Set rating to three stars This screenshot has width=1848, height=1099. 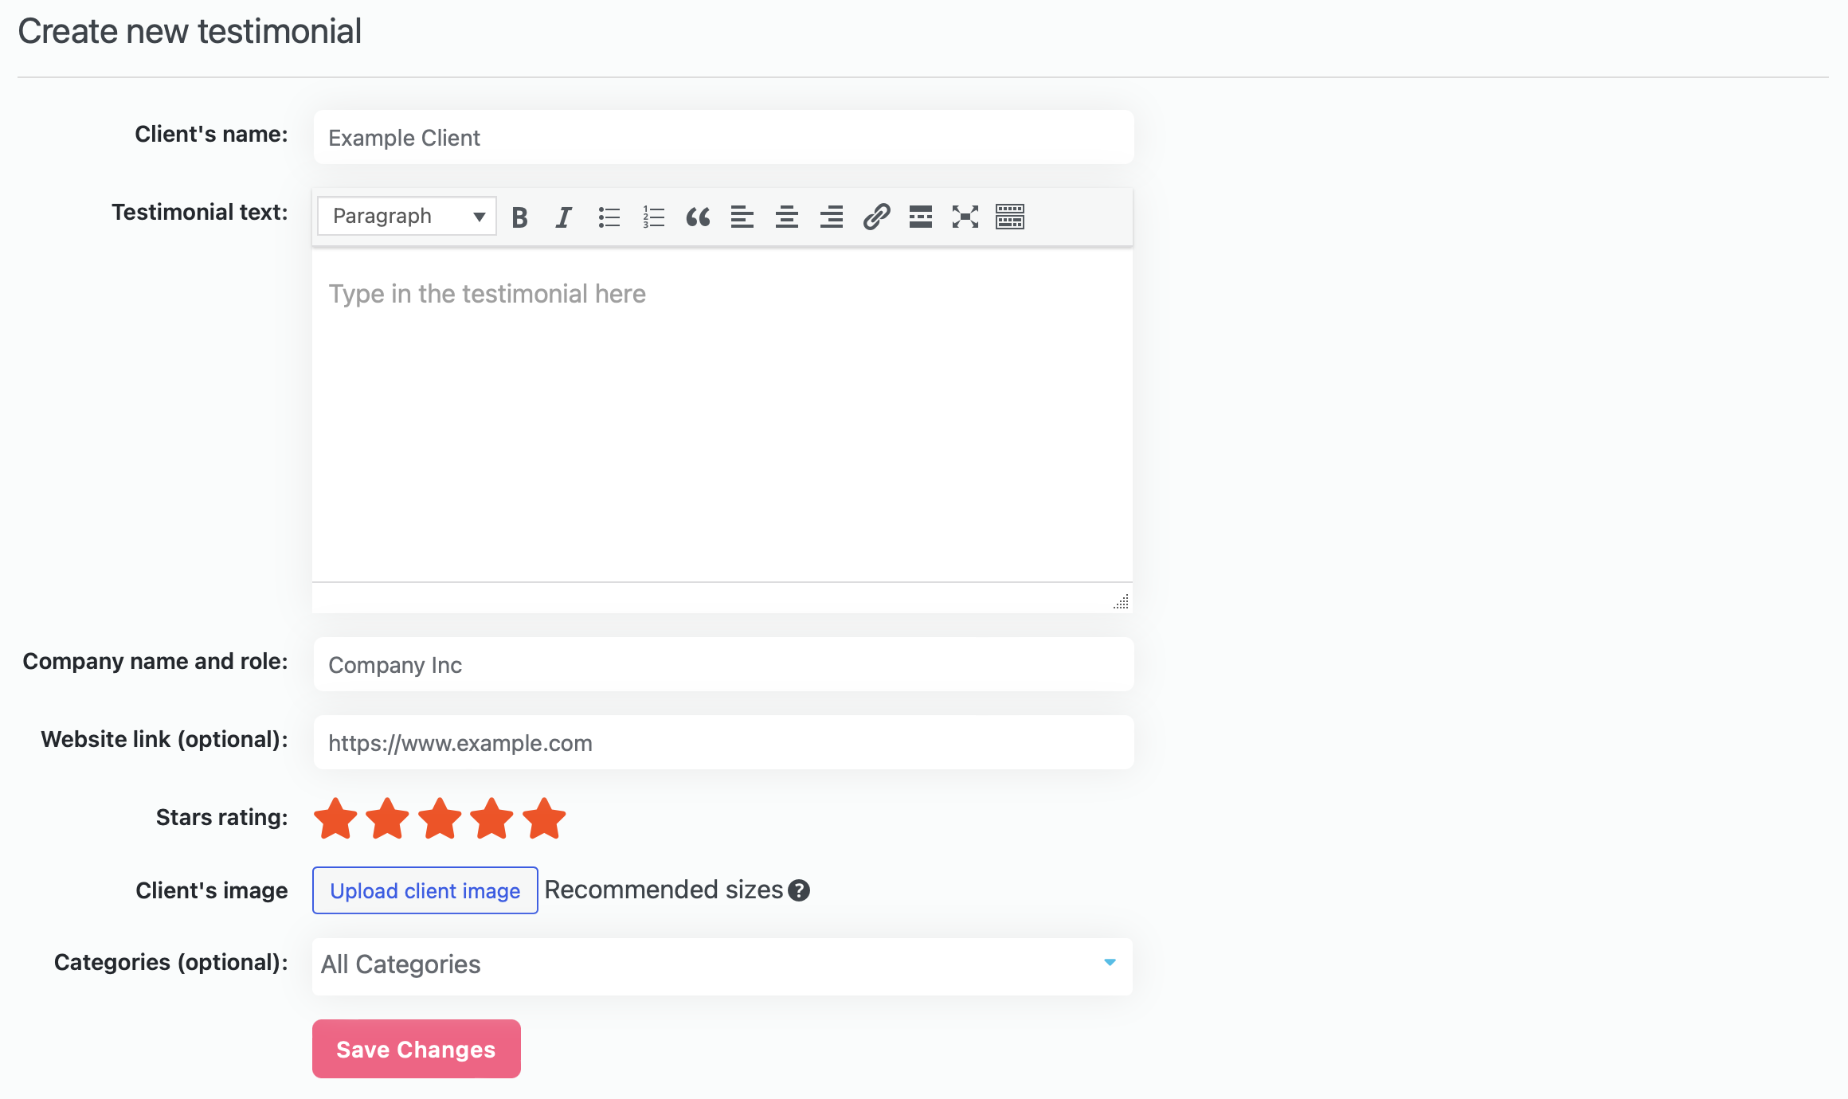tap(440, 819)
